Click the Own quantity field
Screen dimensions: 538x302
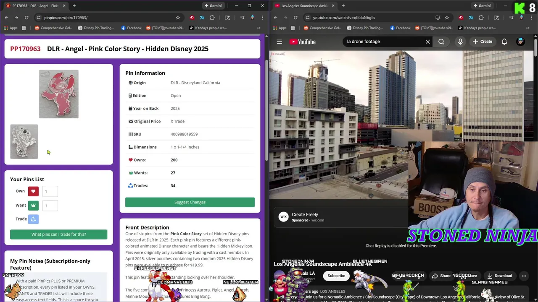(x=50, y=192)
